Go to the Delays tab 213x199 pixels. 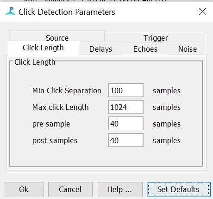click(100, 48)
